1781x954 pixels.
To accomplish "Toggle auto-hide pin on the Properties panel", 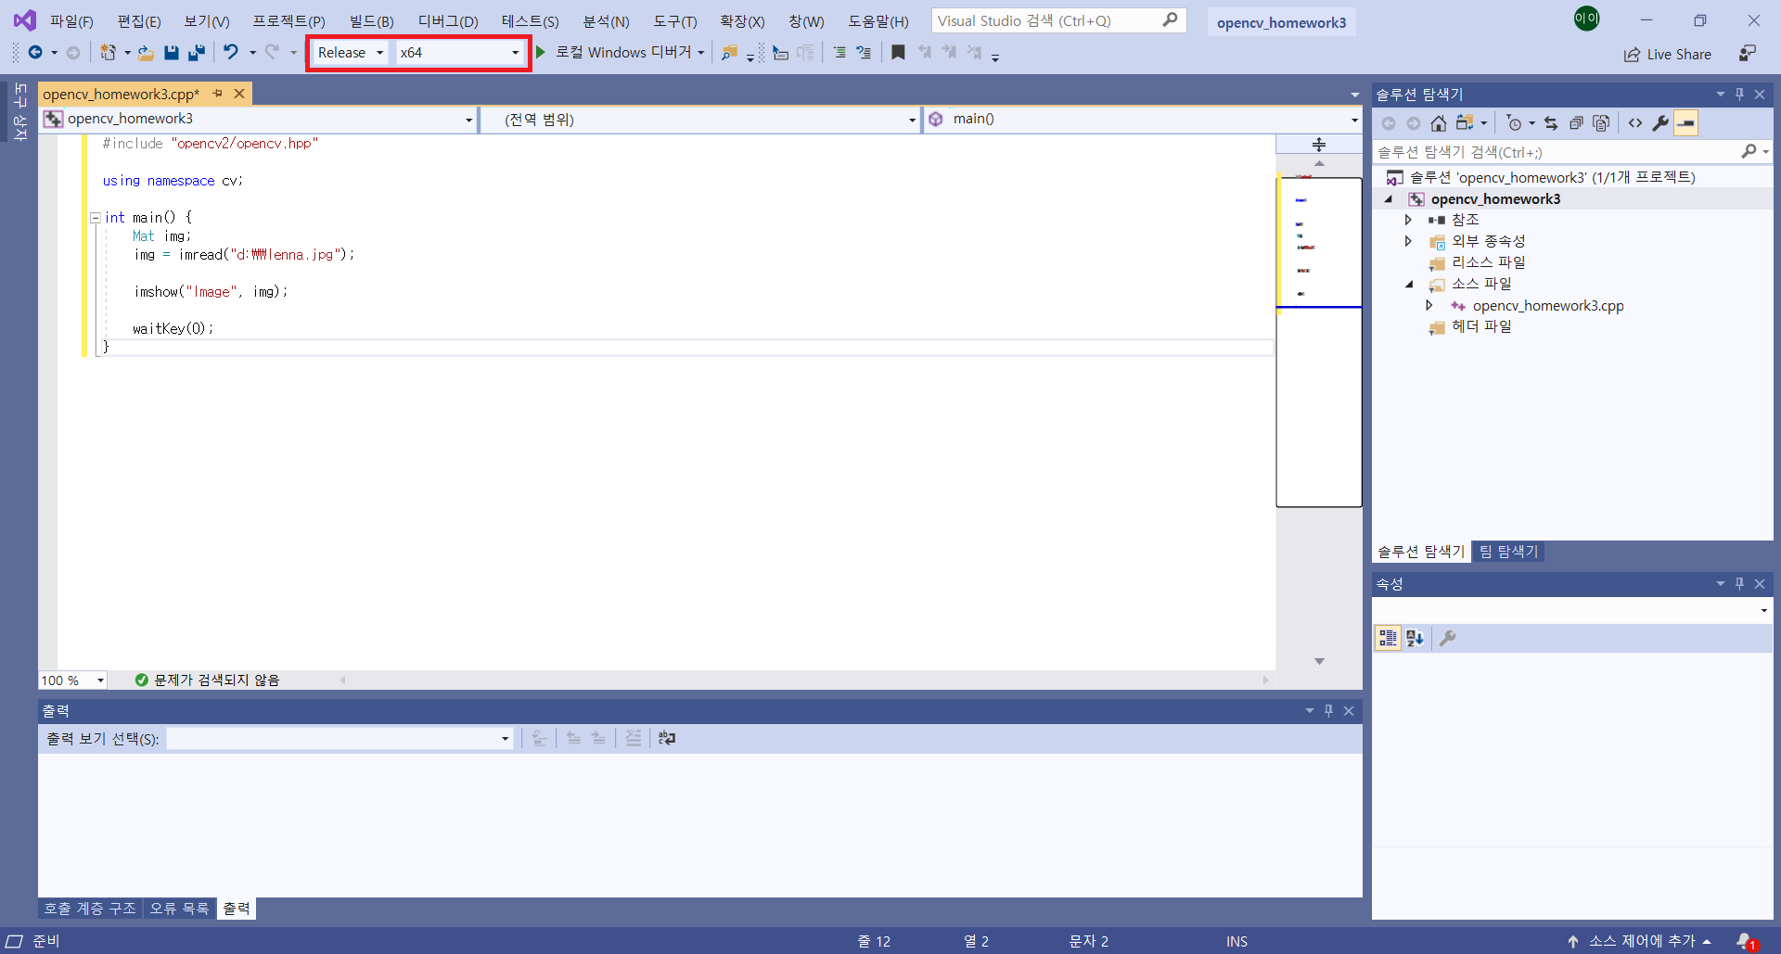I will point(1739,583).
